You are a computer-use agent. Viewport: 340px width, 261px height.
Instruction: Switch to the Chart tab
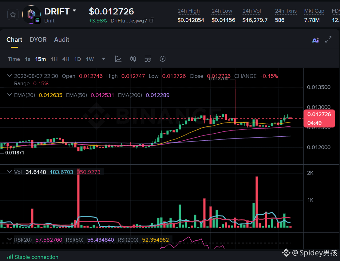(x=14, y=40)
